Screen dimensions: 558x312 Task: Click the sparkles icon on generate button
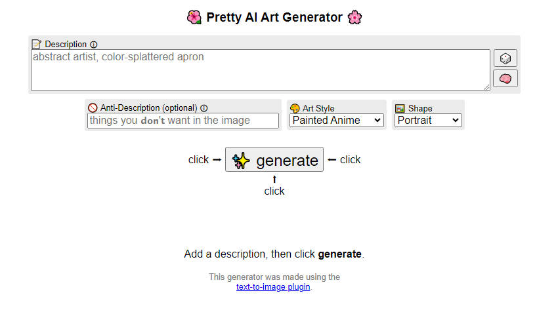(241, 160)
